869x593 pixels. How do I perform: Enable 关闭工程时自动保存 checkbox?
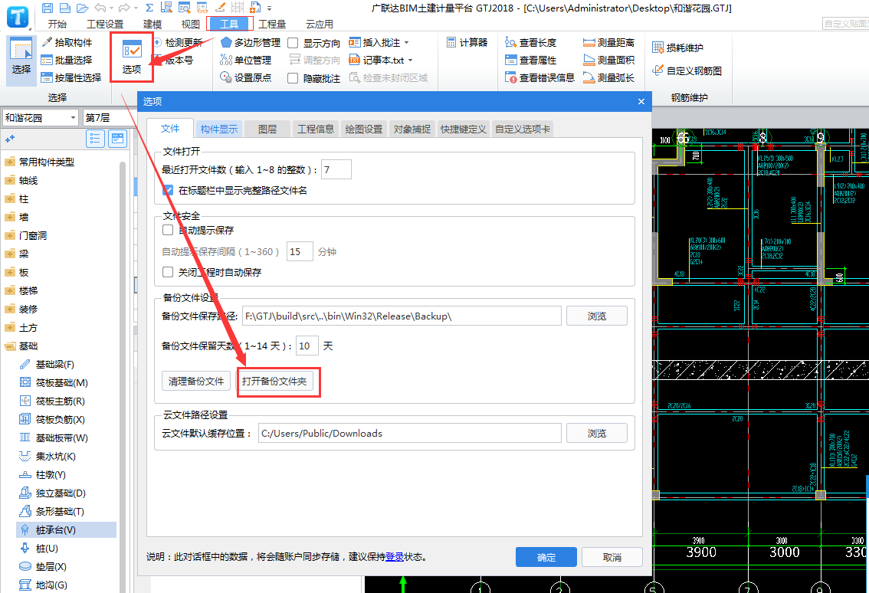(x=168, y=271)
